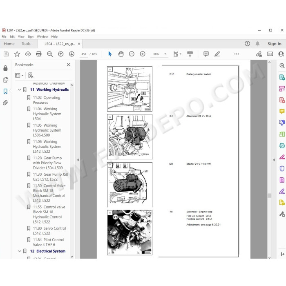
Task: Open the Fill & Sign tool in right pane
Action: [282, 191]
